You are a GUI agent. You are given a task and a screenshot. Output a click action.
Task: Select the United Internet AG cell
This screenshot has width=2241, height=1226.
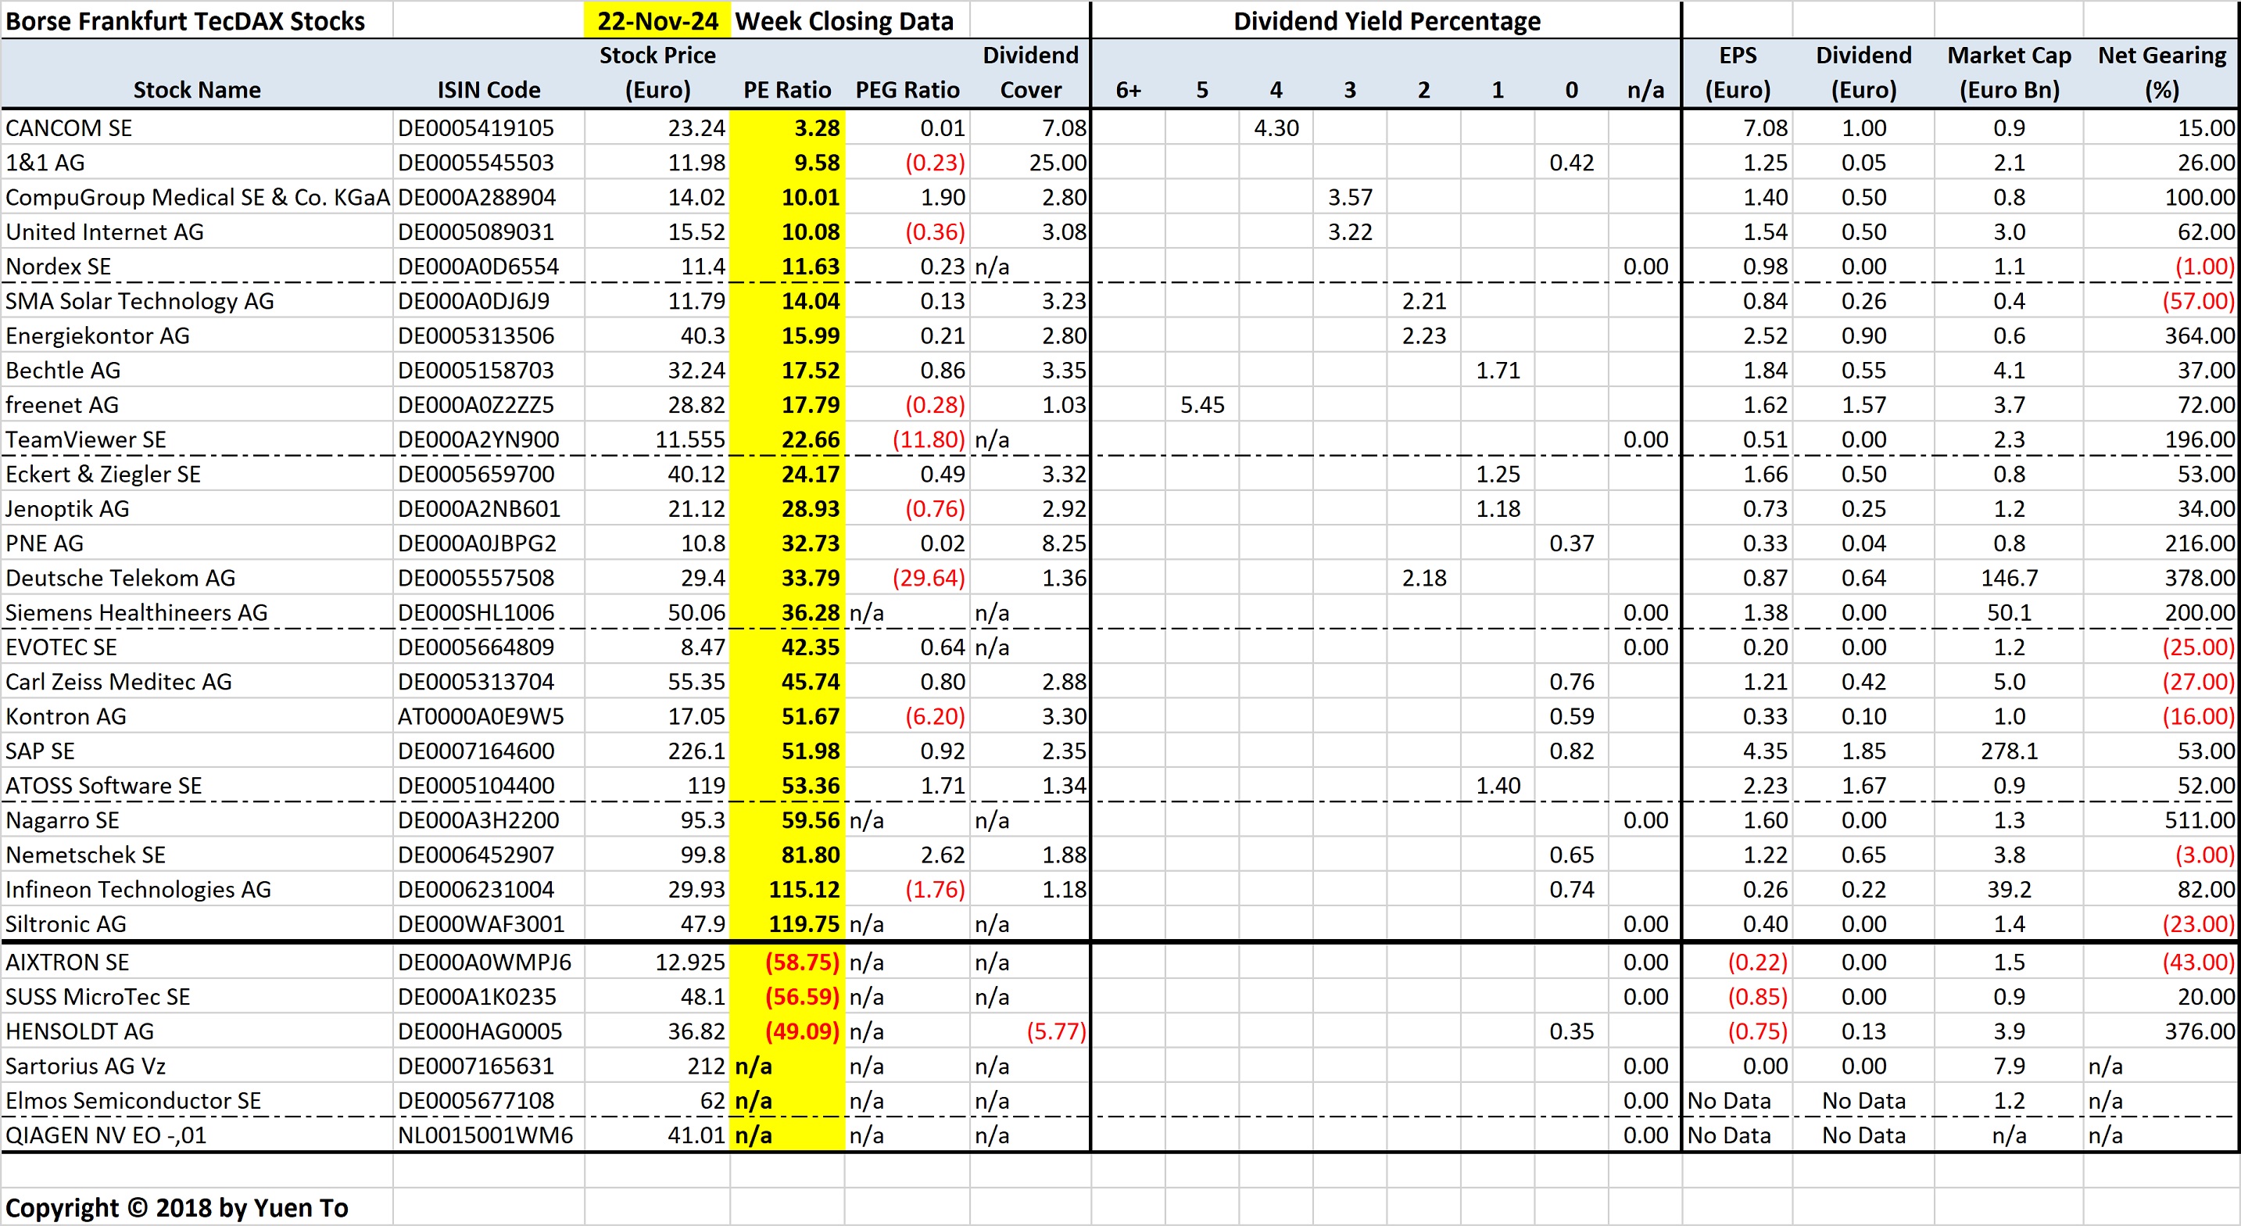105,231
